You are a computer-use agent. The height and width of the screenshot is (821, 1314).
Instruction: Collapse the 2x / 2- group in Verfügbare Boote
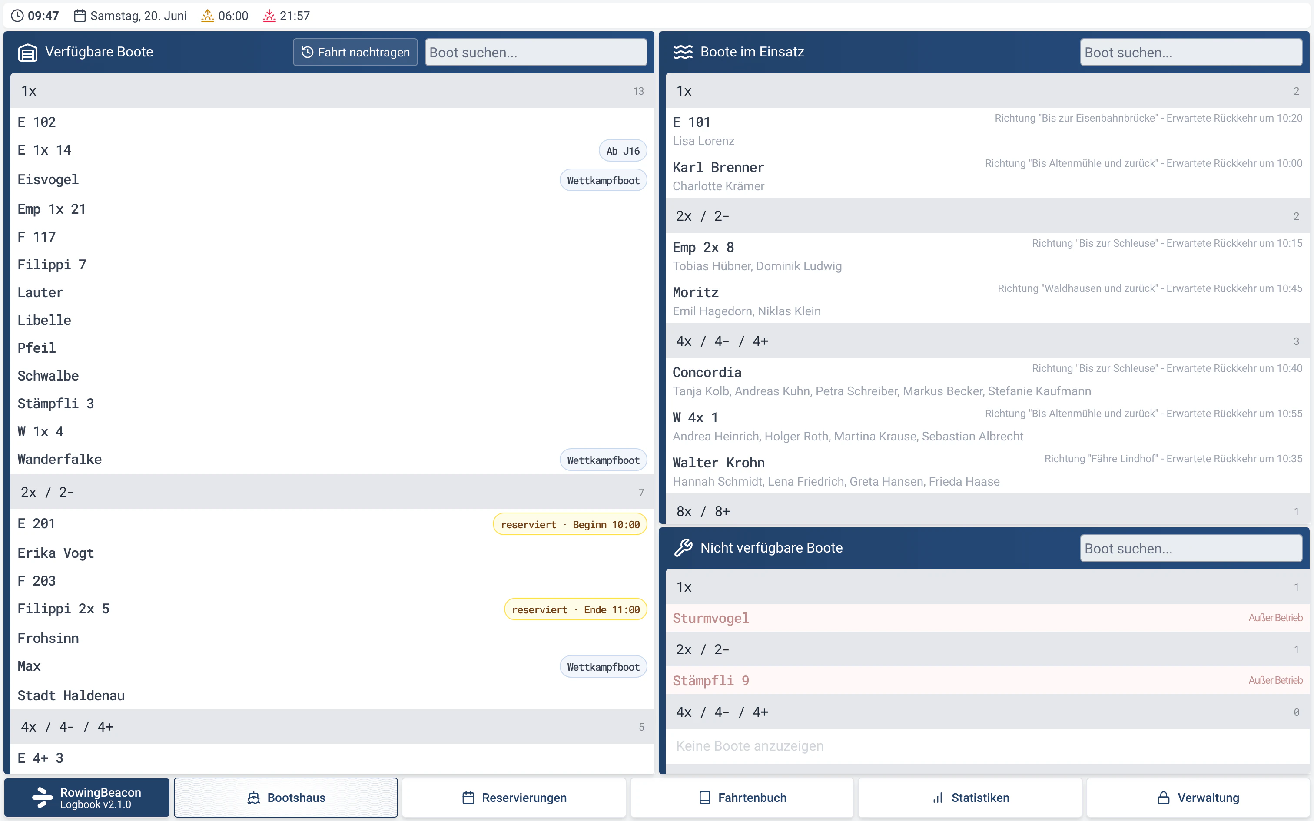(x=332, y=492)
